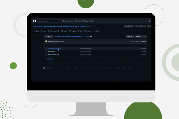Click the Go to file button
The height and width of the screenshot is (119, 179).
(130, 36)
